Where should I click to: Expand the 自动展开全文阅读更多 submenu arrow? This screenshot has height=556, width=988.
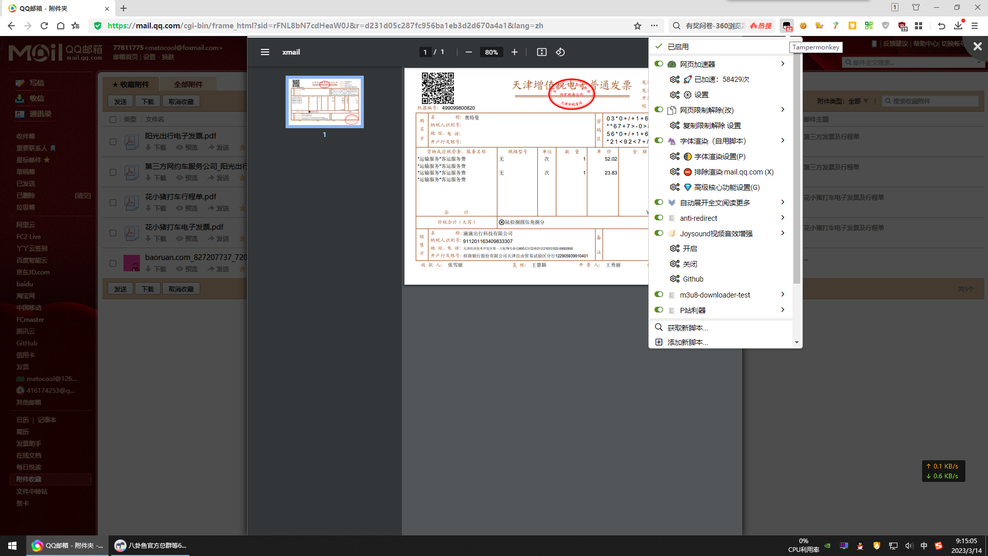pyautogui.click(x=783, y=202)
